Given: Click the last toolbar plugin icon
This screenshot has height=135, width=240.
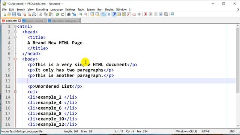Looking at the screenshot, I should tap(172, 14).
